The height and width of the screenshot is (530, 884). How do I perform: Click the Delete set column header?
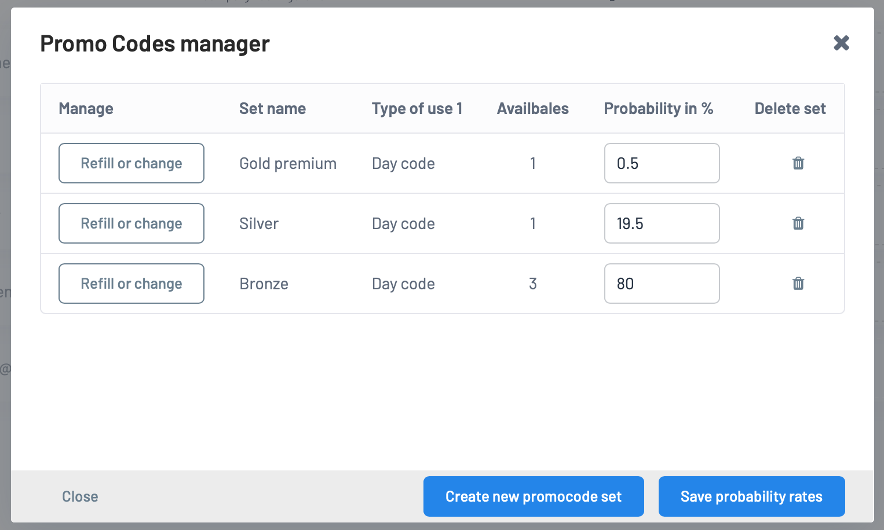coord(790,109)
